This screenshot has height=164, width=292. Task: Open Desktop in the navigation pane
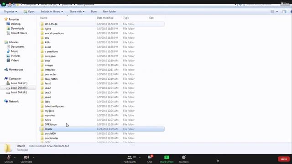(x=13, y=24)
